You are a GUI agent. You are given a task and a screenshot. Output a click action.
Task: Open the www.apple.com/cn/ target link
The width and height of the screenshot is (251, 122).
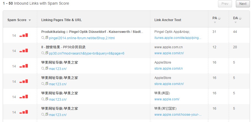tap(169, 53)
